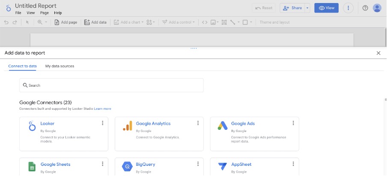
Task: Open the Page menu
Action: (x=45, y=13)
